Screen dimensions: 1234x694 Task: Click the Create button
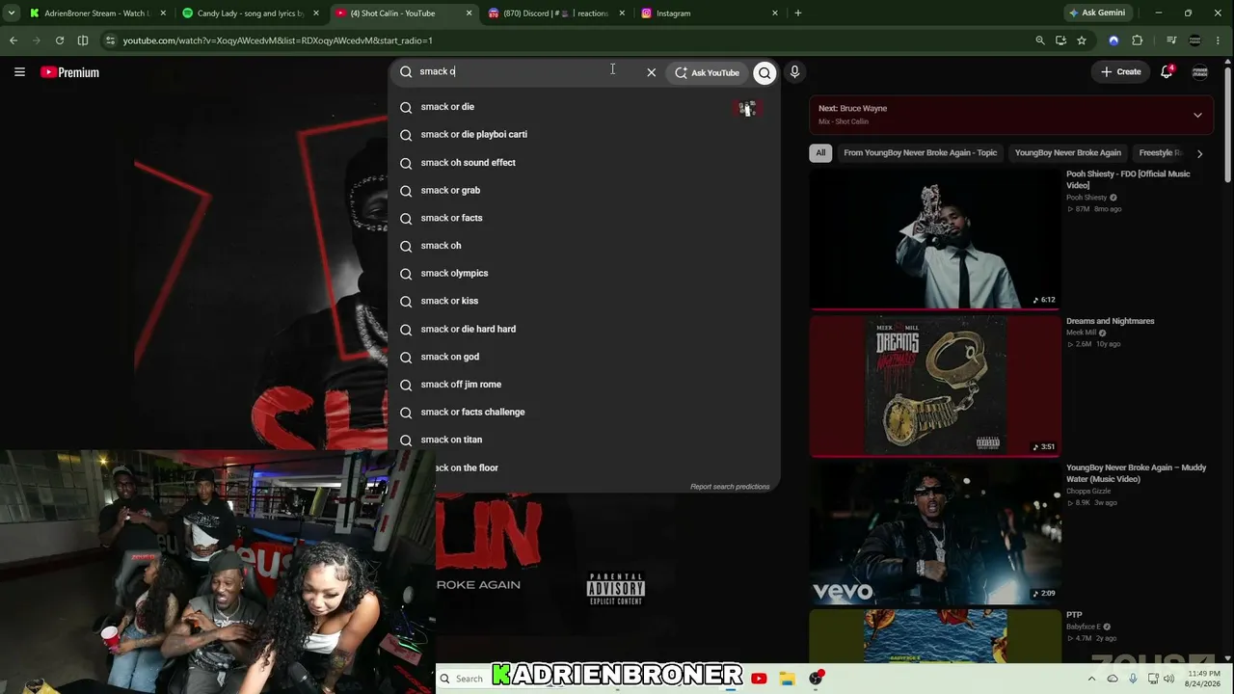(x=1121, y=71)
